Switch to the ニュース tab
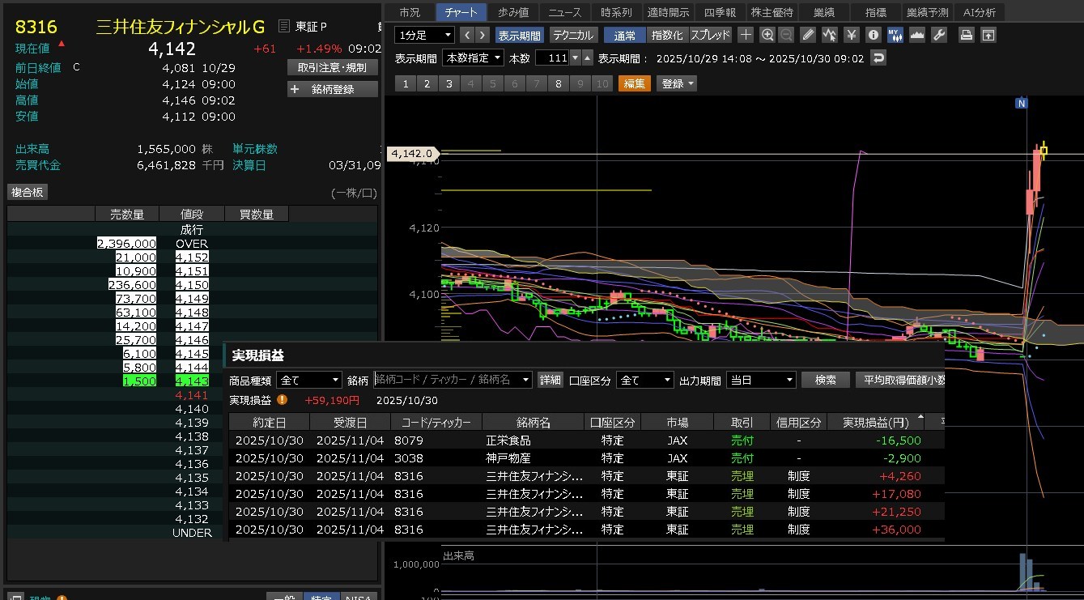Screen dimensions: 1084x600 (564, 12)
